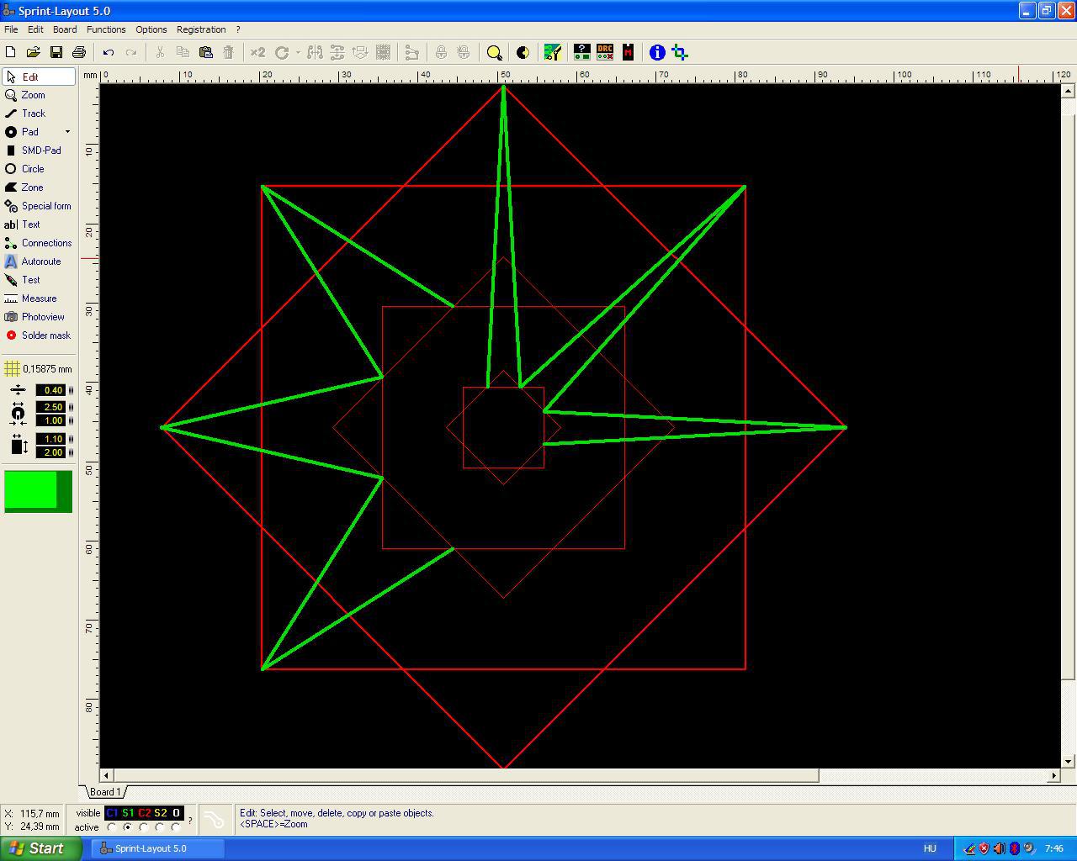Select the Track drawing tool

39,114
